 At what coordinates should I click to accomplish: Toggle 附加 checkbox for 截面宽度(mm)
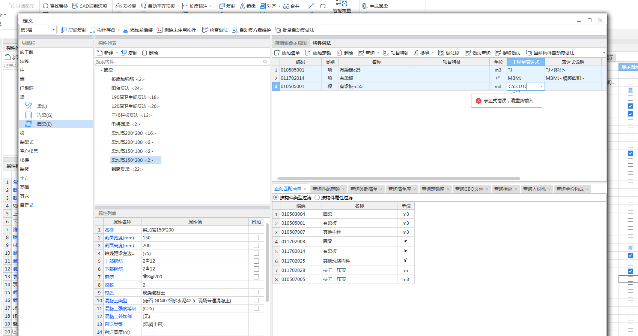256,237
